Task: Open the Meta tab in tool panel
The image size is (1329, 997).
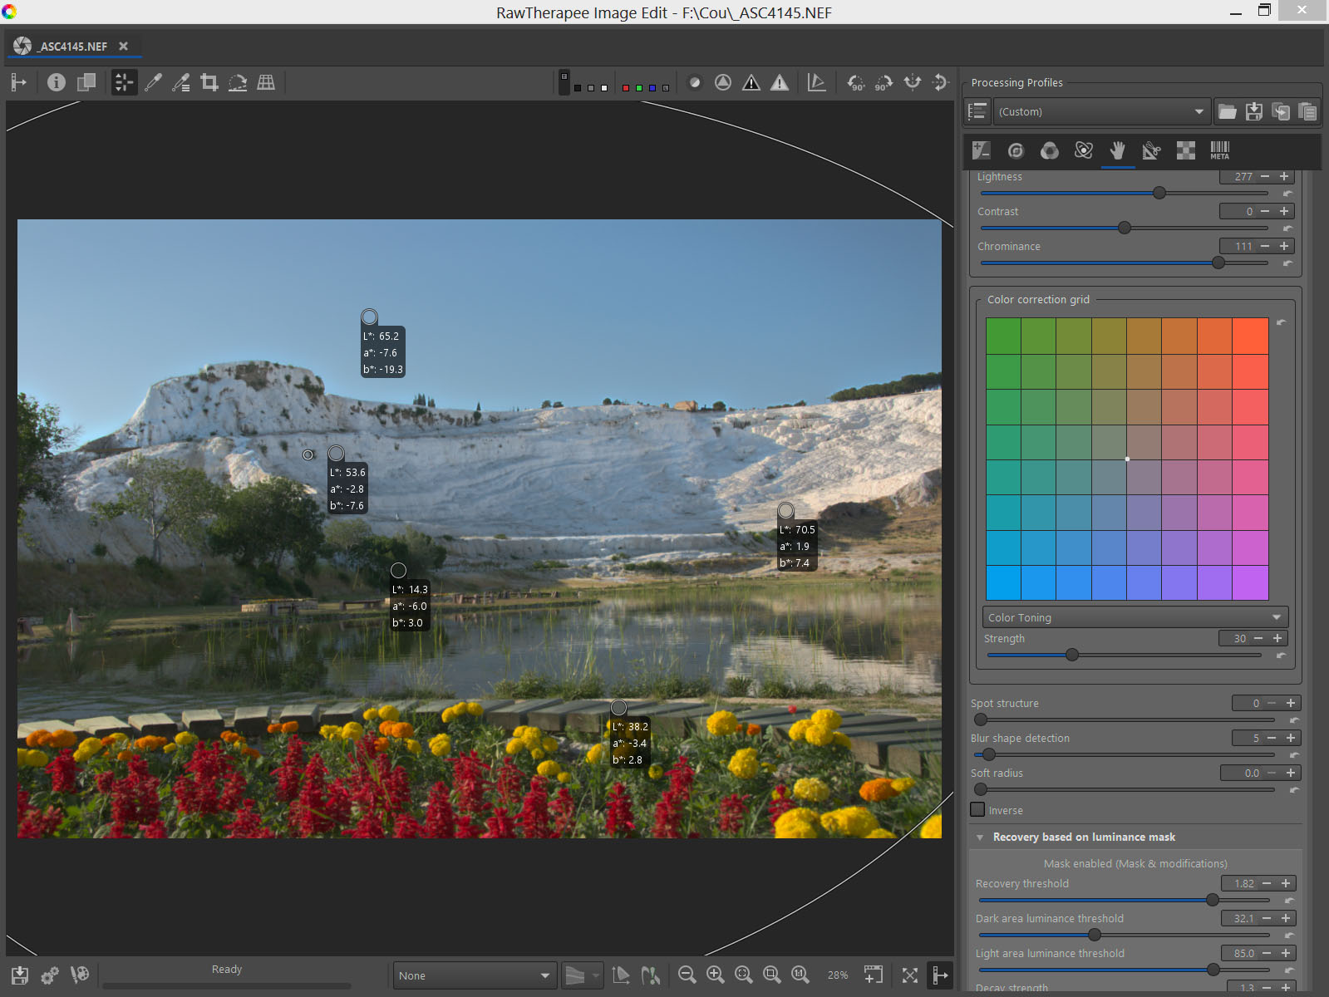Action: point(1219,150)
